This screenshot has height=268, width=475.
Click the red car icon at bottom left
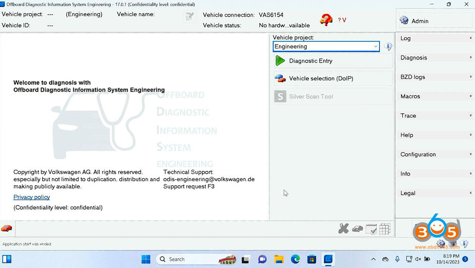click(x=7, y=228)
